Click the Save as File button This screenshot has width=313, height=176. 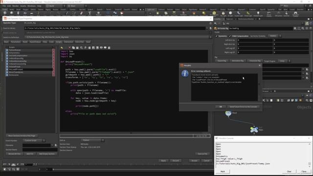click(202, 154)
